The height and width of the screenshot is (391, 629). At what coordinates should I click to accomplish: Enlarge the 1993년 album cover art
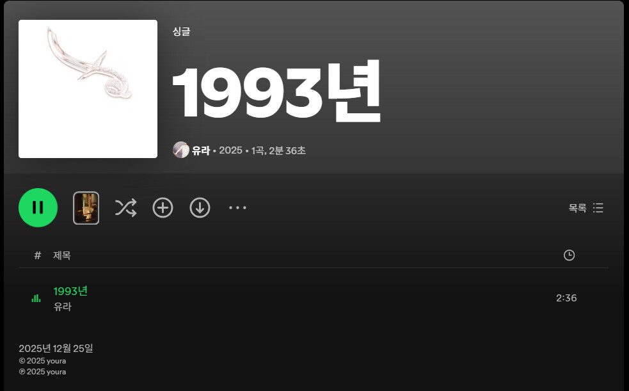[88, 89]
